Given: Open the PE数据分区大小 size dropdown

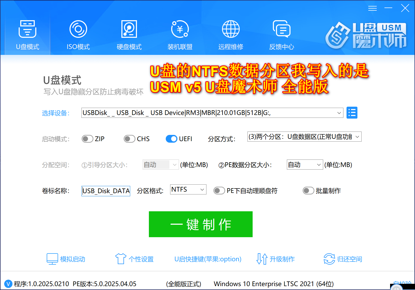Looking at the screenshot, I should click(305, 165).
